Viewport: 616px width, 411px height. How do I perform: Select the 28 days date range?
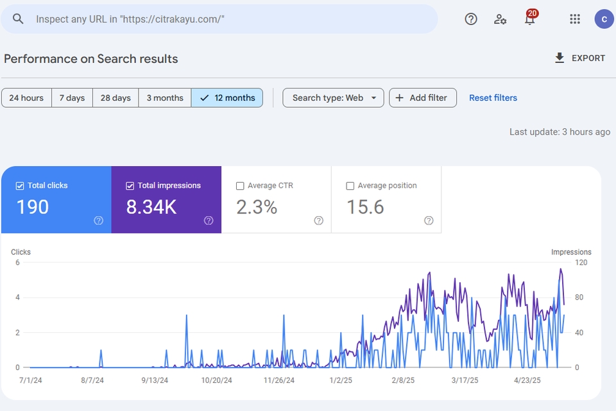[116, 98]
